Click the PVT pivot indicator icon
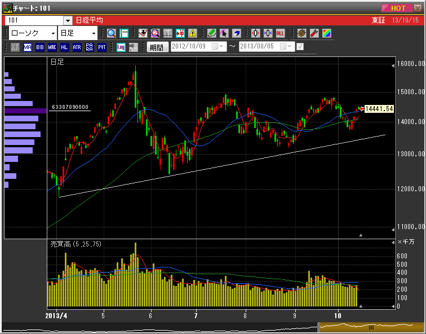The image size is (426, 334). (x=102, y=47)
